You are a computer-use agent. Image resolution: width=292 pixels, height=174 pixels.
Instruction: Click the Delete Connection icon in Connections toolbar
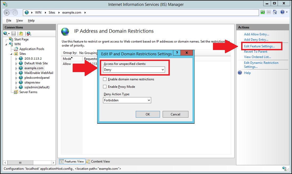tap(29, 34)
